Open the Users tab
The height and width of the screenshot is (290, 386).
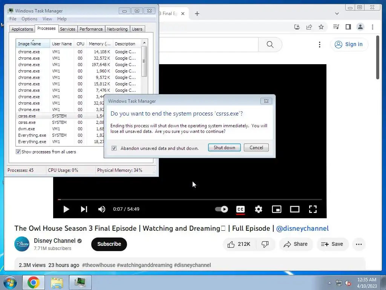[137, 29]
